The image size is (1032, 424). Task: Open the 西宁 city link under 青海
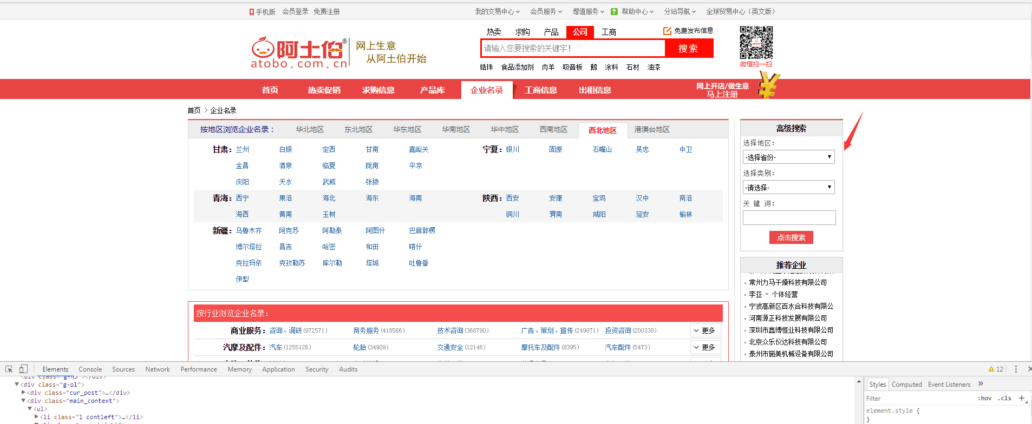tap(243, 198)
